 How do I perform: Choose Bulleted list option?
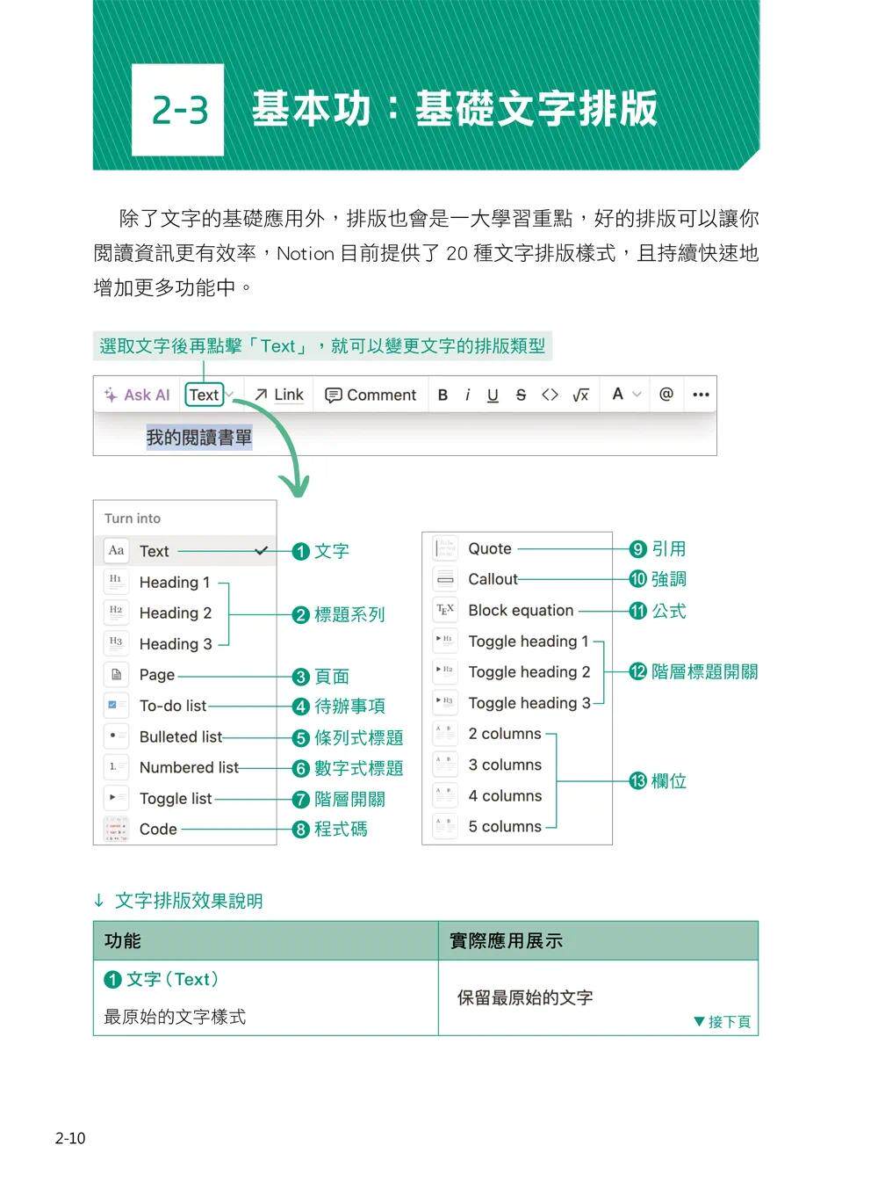[185, 736]
